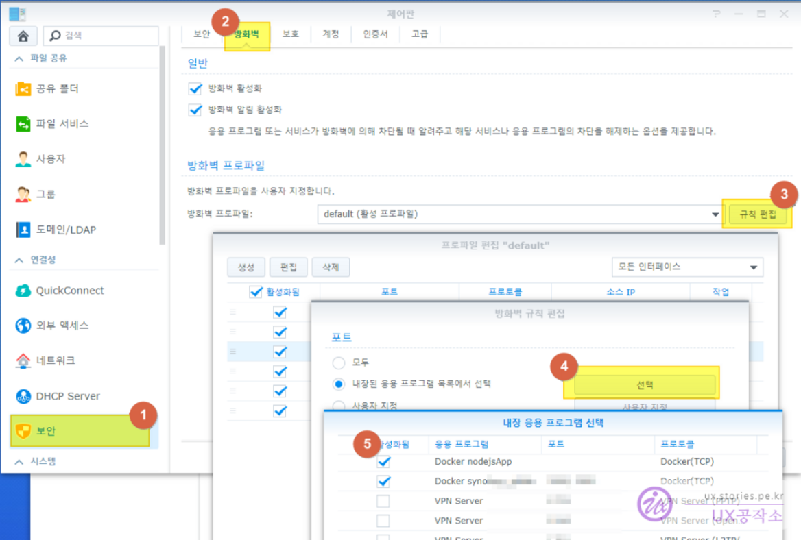Viewport: 801px width, 540px height.
Task: Open the 모든 인터페이스 dropdown
Action: pos(686,267)
